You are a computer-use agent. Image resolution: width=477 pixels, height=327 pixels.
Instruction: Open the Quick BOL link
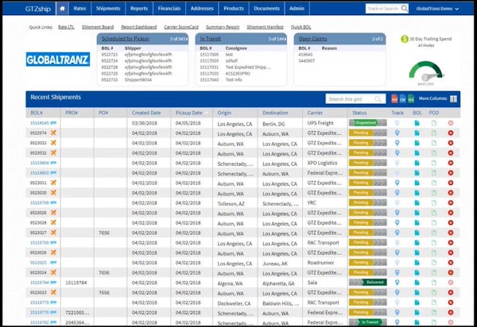tap(301, 27)
